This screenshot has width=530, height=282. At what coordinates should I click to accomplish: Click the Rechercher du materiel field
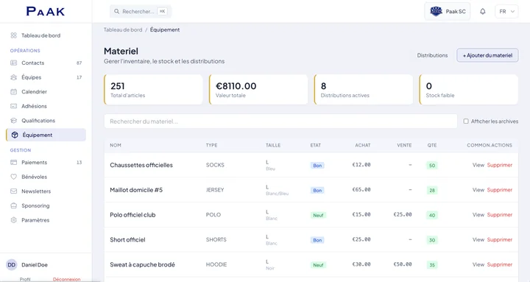[x=280, y=121]
